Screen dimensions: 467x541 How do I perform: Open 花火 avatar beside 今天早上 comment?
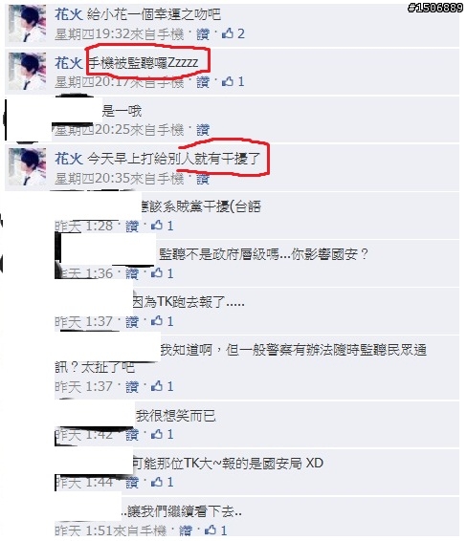27,167
